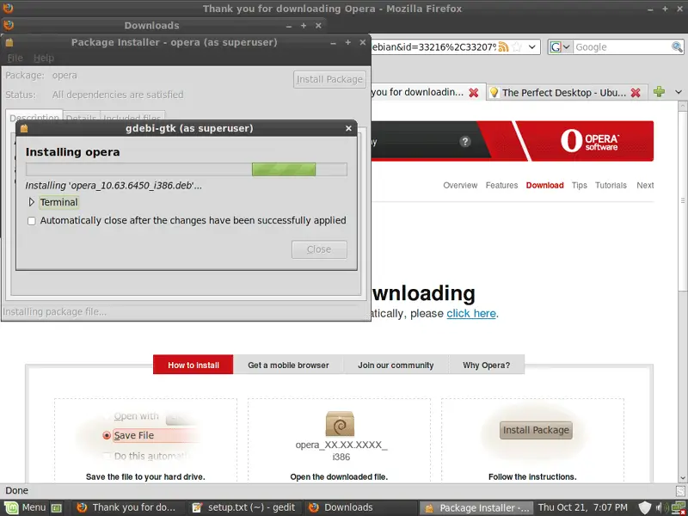The height and width of the screenshot is (516, 688).
Task: Open the File menu in Package Installer
Action: tap(15, 58)
